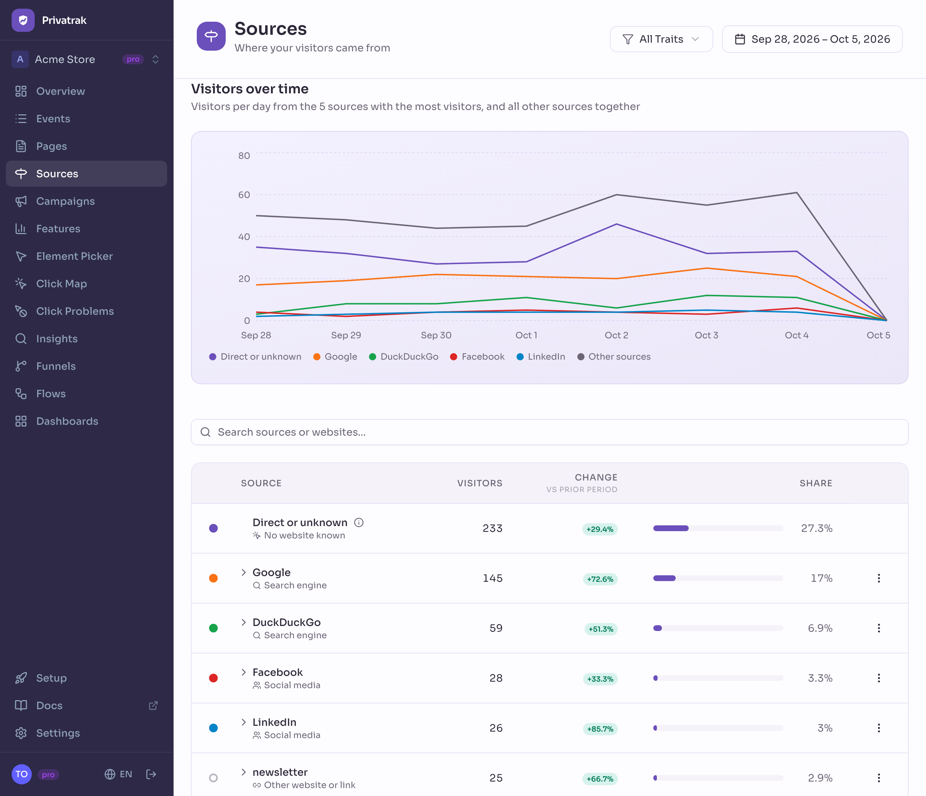
Task: Expand the Facebook source row
Action: [x=243, y=672]
